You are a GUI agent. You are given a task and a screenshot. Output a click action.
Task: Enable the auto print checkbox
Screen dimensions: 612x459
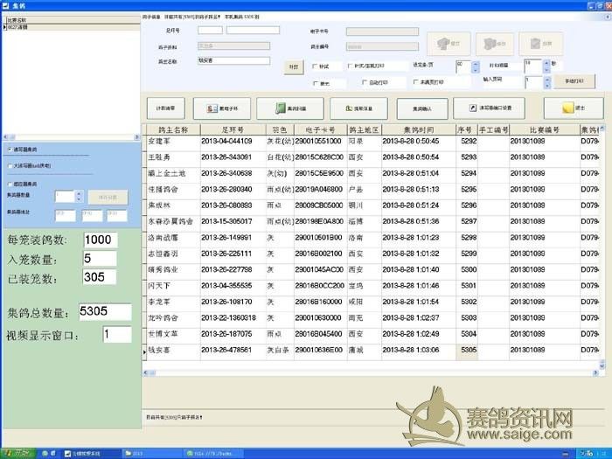click(x=365, y=82)
